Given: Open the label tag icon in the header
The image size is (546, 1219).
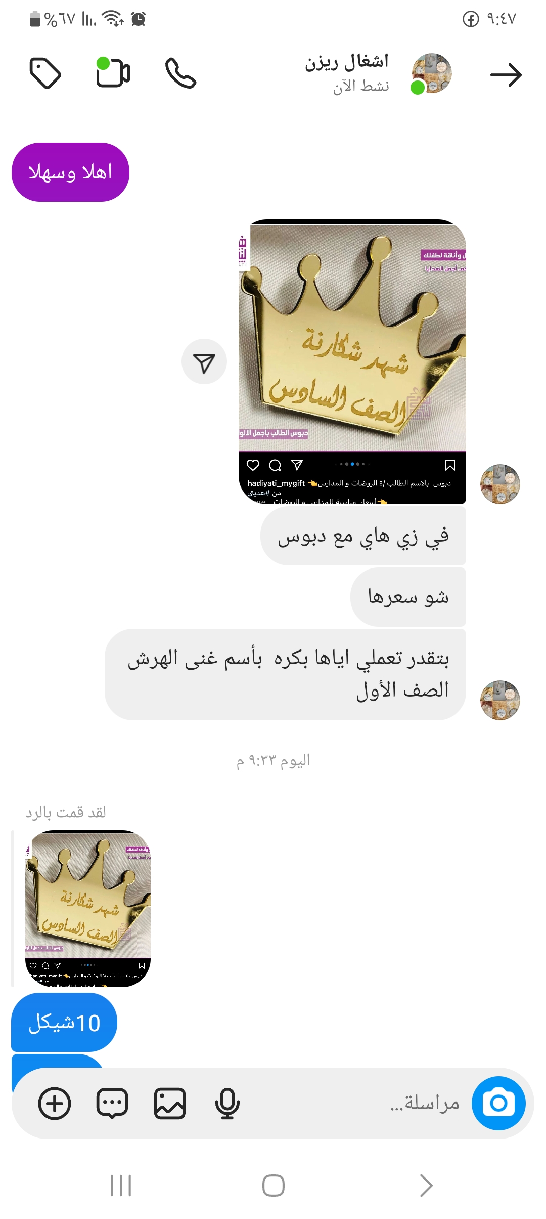Looking at the screenshot, I should pyautogui.click(x=45, y=73).
